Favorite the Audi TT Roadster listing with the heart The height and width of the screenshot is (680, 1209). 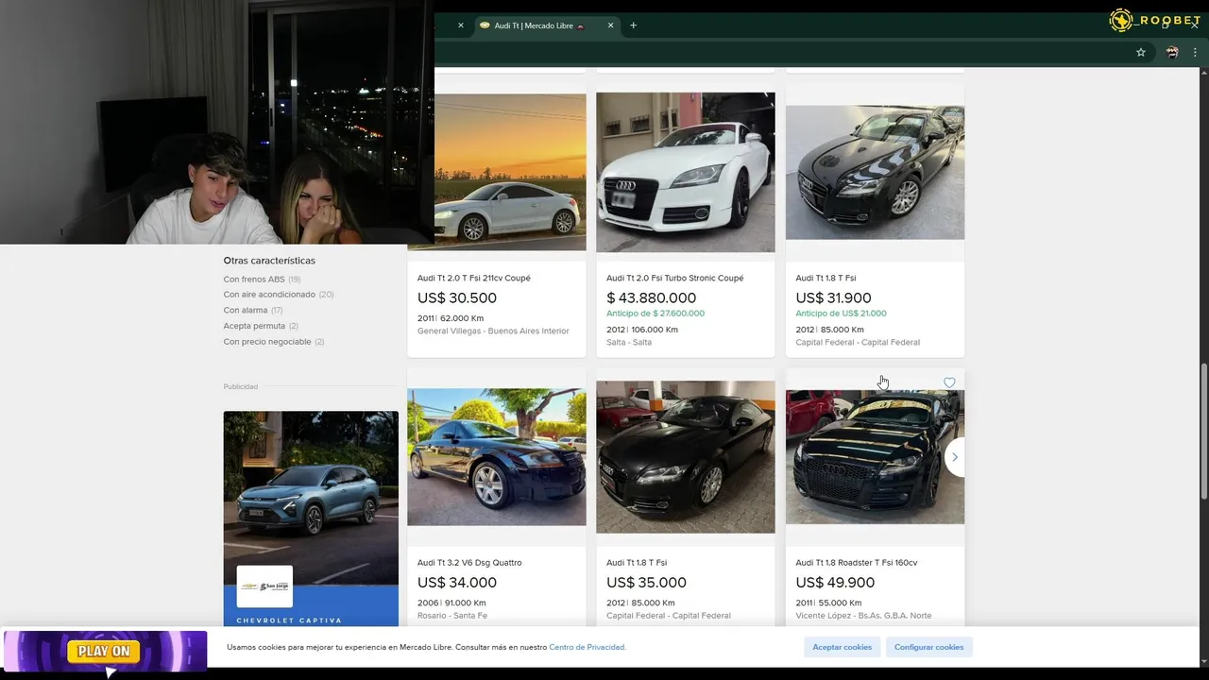tap(949, 382)
